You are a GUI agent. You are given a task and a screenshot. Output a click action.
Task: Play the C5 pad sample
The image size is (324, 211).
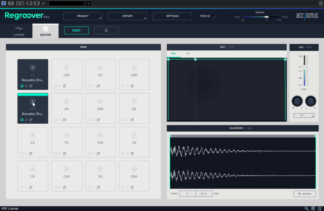click(32, 67)
